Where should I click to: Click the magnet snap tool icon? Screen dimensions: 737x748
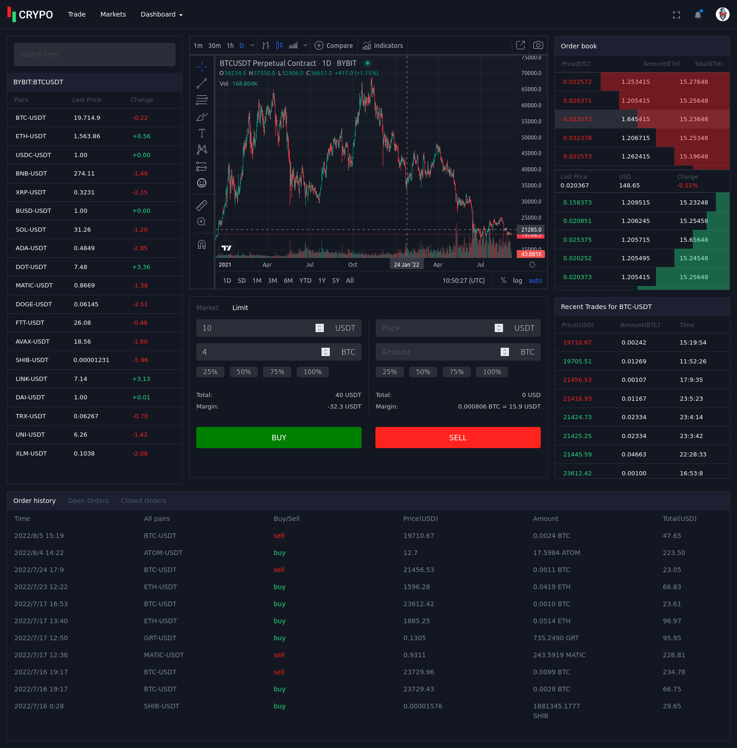[202, 244]
